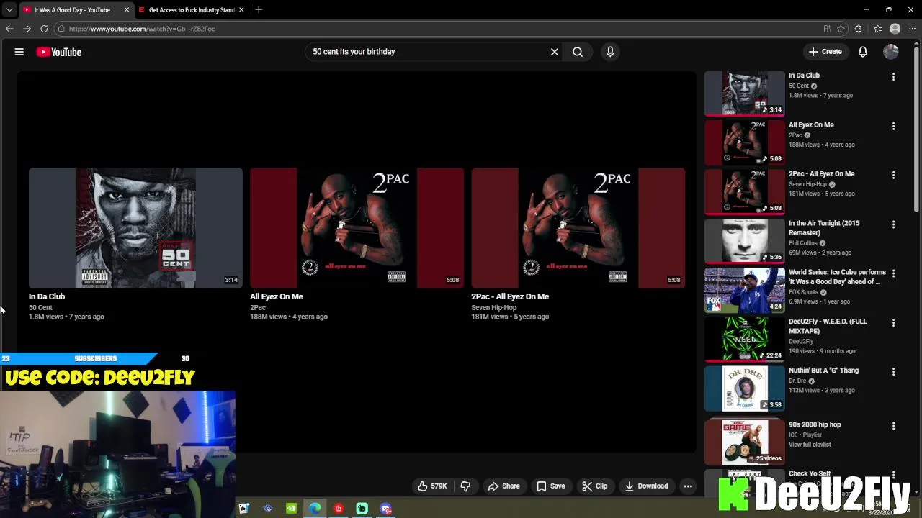Close the 'Get Access' tab
Viewport: 922px width, 518px height.
241,10
